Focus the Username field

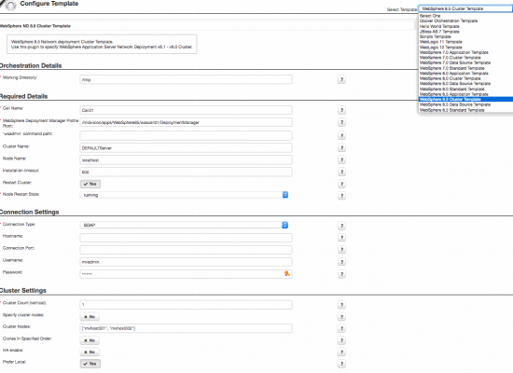(x=186, y=262)
